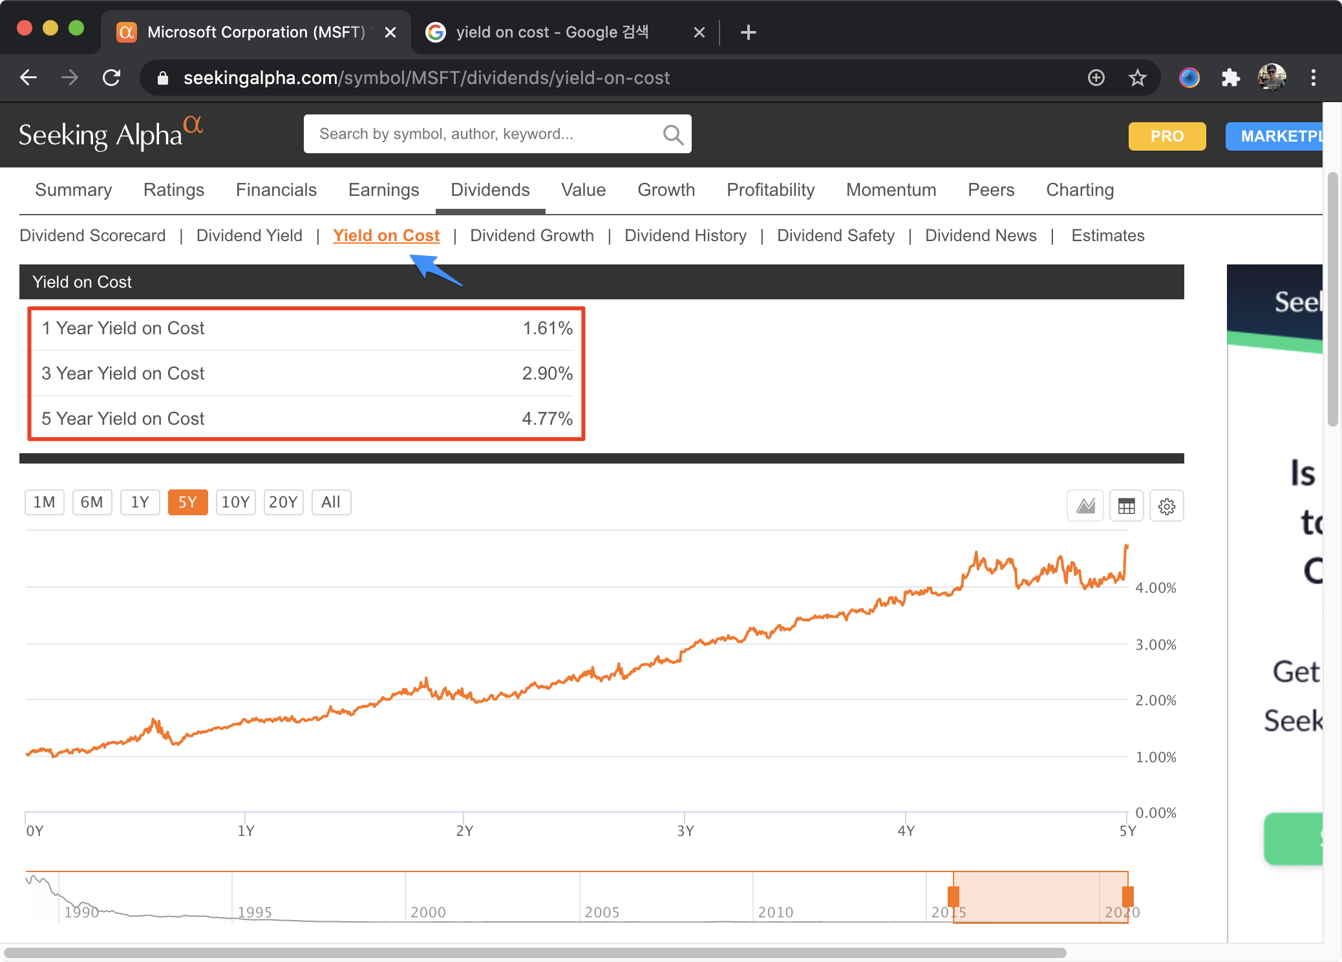Screen dimensions: 1342x962
Task: Open Chrome extensions puzzle icon
Action: 1230,78
